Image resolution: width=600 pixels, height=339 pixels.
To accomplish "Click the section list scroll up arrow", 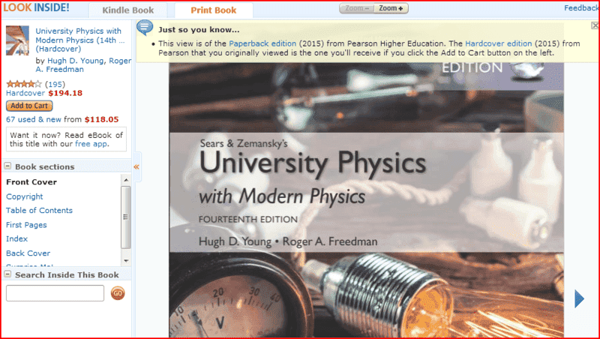I will tap(126, 180).
